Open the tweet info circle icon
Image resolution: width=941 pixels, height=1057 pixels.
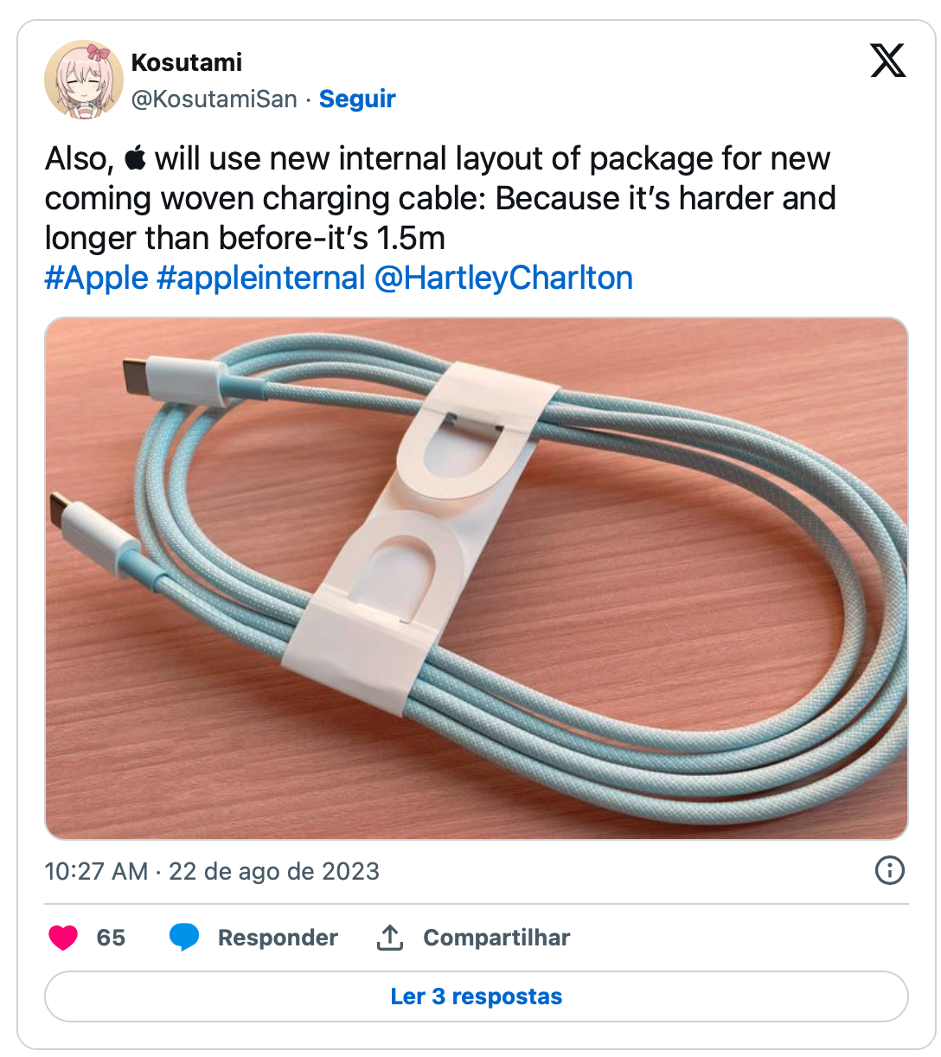pos(889,870)
